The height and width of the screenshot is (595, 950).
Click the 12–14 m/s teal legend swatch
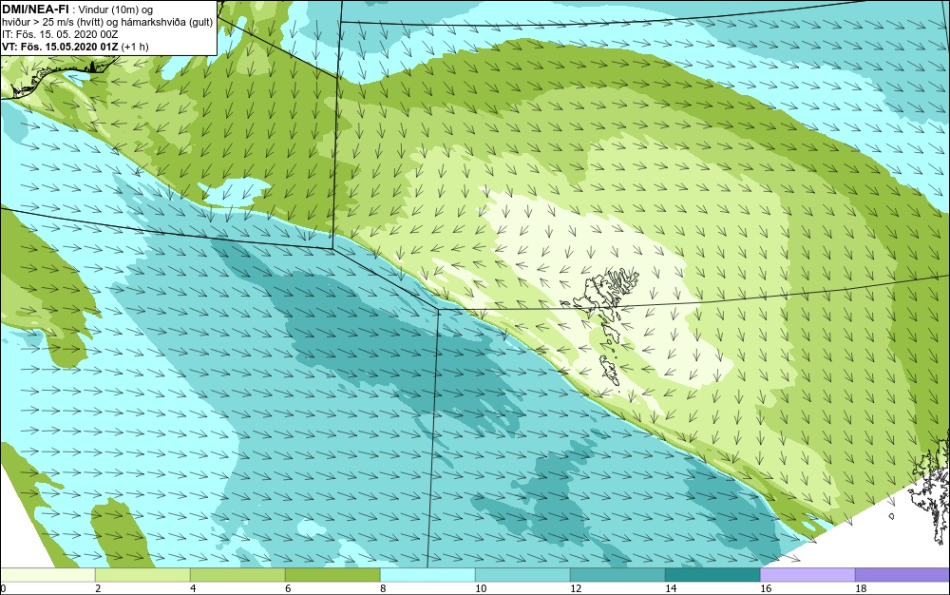(x=617, y=575)
